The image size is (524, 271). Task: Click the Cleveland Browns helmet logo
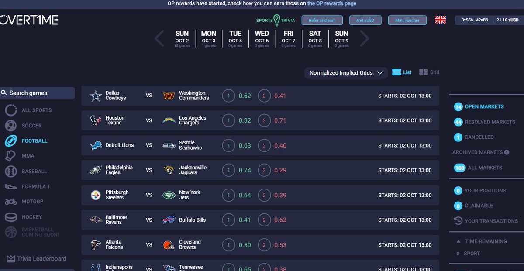tap(169, 245)
